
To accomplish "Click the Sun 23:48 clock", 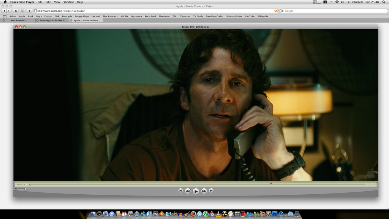I will click(372, 2).
